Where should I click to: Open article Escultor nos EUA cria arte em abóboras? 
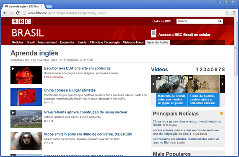click(x=77, y=68)
